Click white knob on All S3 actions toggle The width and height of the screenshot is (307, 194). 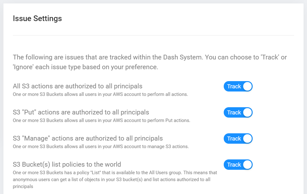coord(247,86)
